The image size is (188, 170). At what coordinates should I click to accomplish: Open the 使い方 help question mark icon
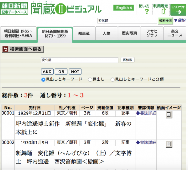click(x=147, y=11)
